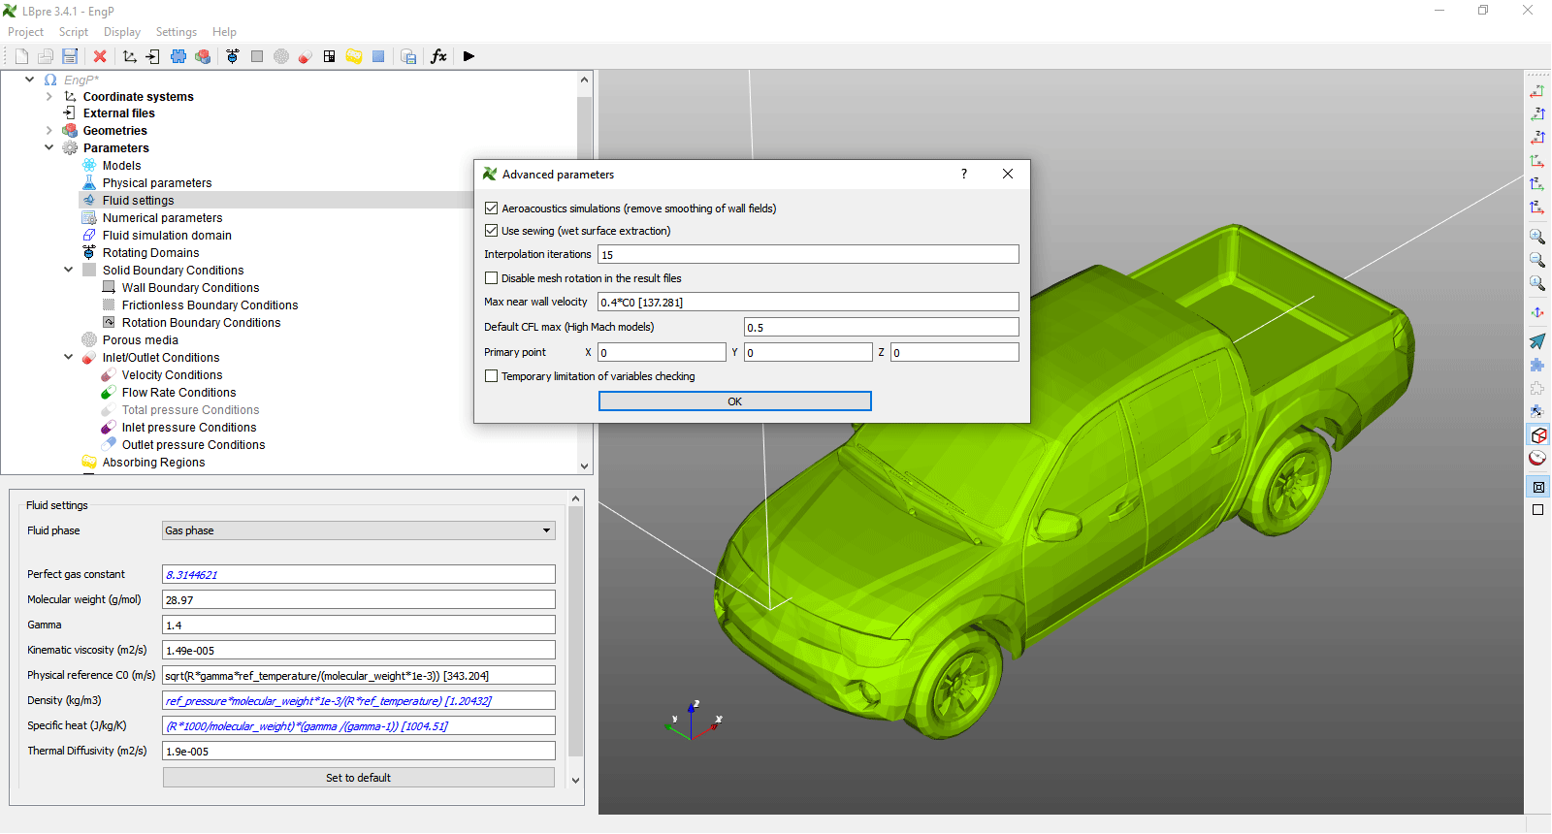Click the rotating domain toolbar icon
The image size is (1552, 834).
(233, 56)
